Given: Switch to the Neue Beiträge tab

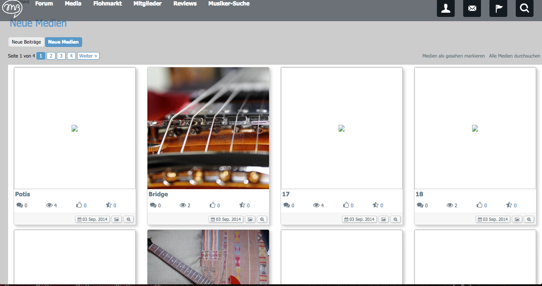Looking at the screenshot, I should pyautogui.click(x=26, y=42).
